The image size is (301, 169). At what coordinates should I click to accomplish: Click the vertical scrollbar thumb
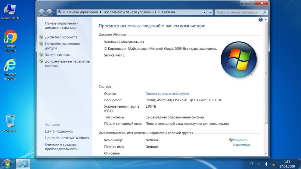(x=266, y=72)
